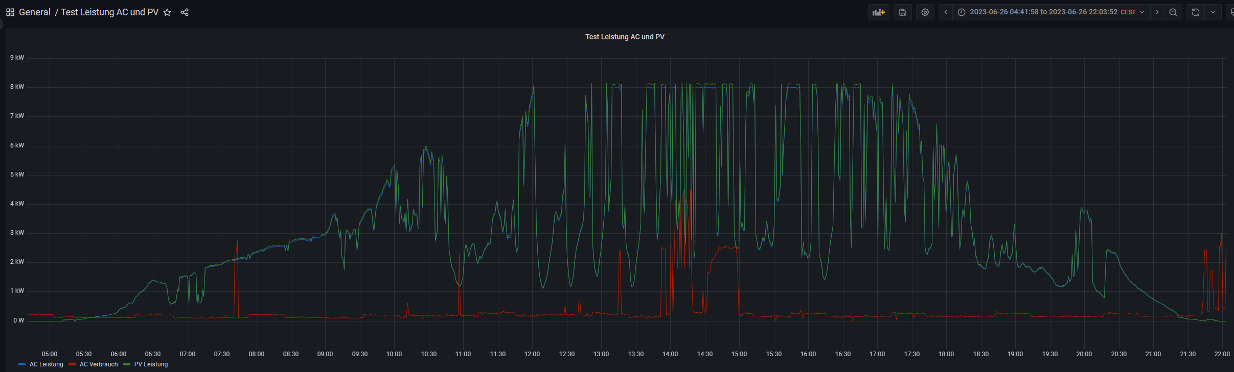Shift time range forward
The width and height of the screenshot is (1234, 372).
click(1157, 12)
